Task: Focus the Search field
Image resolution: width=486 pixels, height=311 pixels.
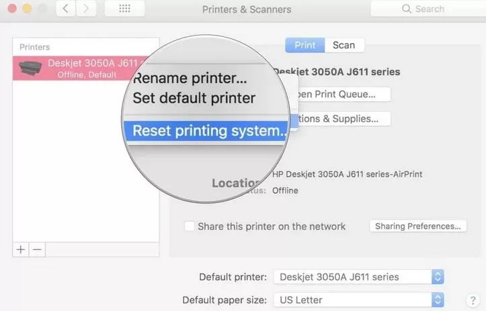Action: point(428,9)
